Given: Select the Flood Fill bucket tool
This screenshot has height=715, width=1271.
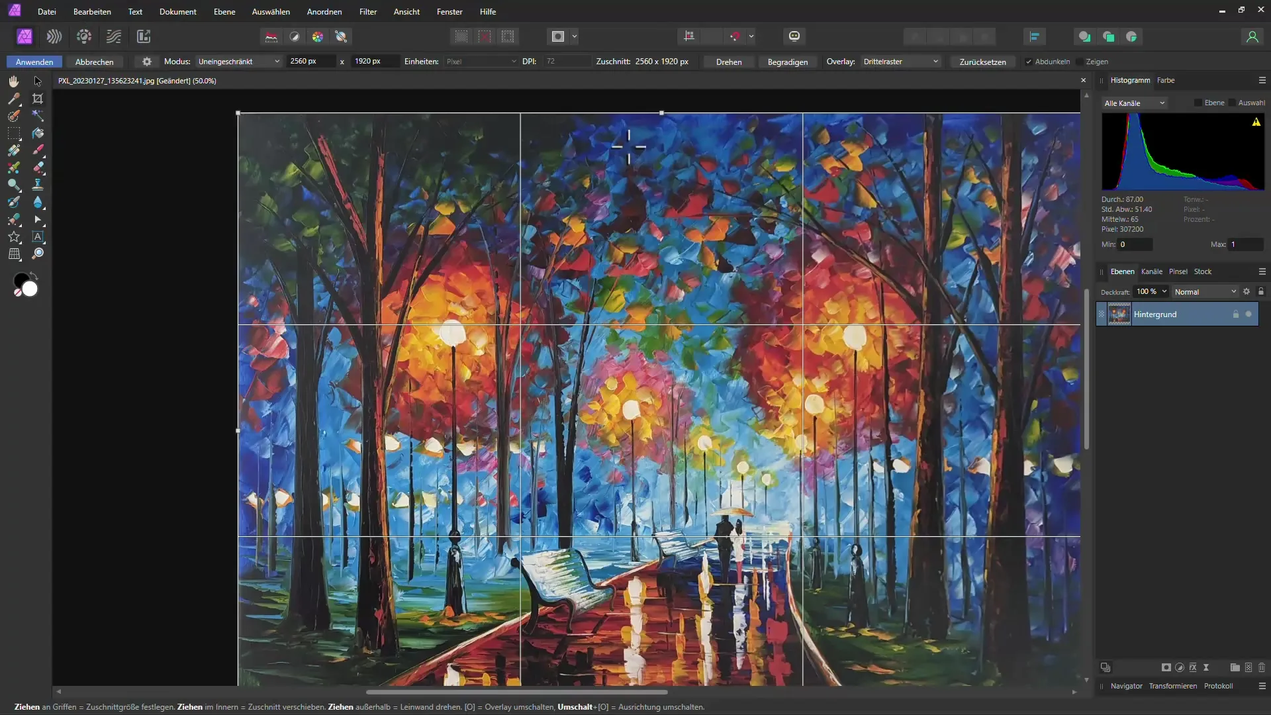Looking at the screenshot, I should [x=38, y=133].
